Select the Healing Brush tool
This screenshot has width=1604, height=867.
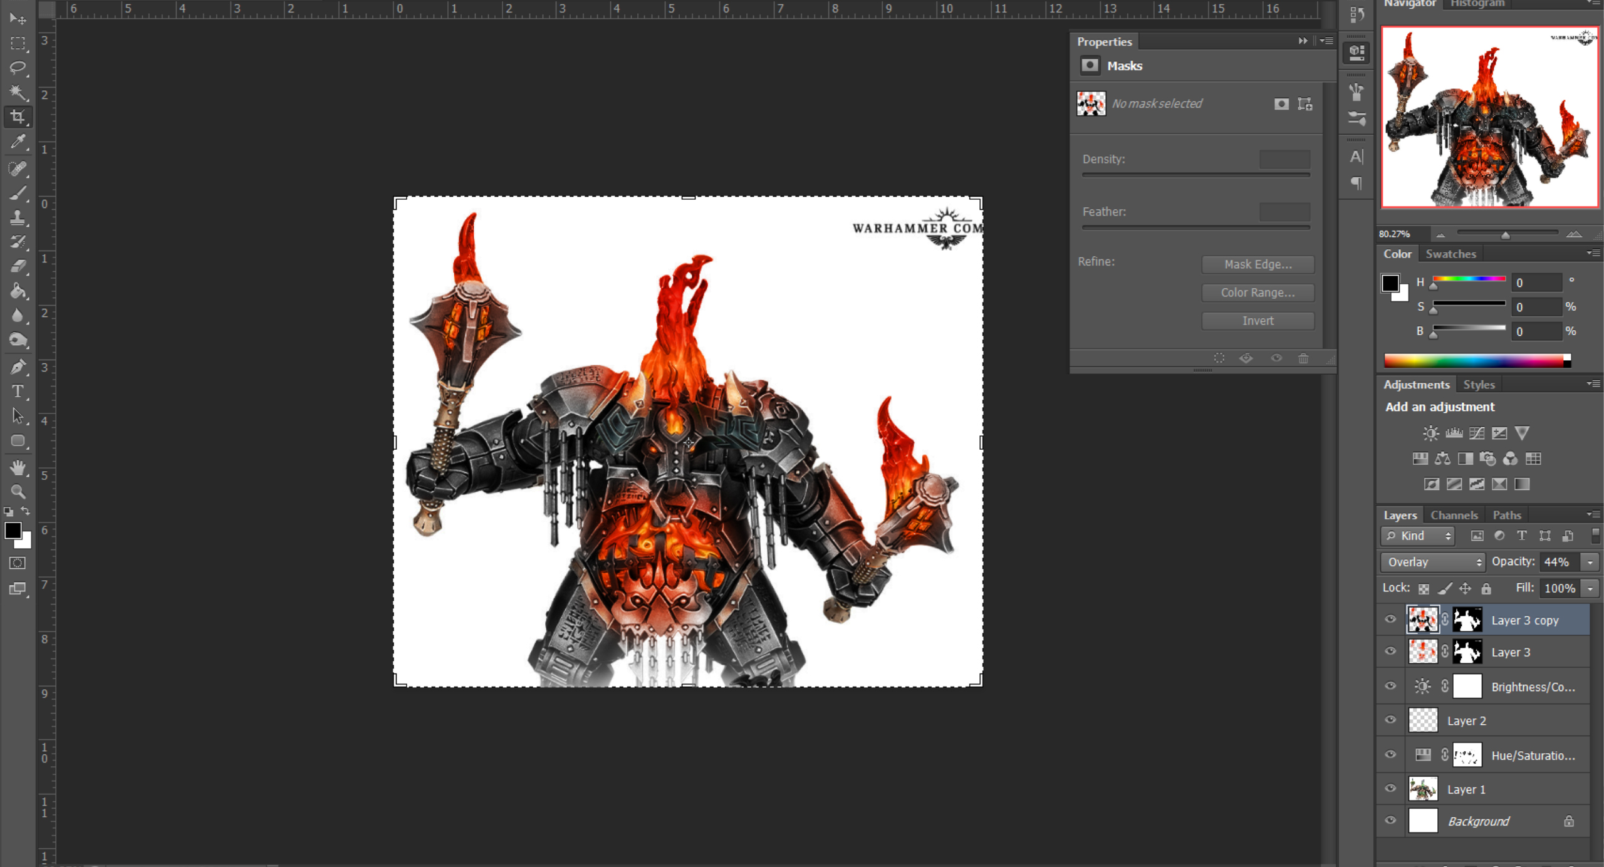pos(18,168)
